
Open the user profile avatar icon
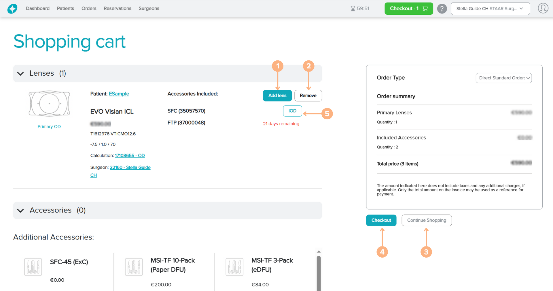click(543, 8)
